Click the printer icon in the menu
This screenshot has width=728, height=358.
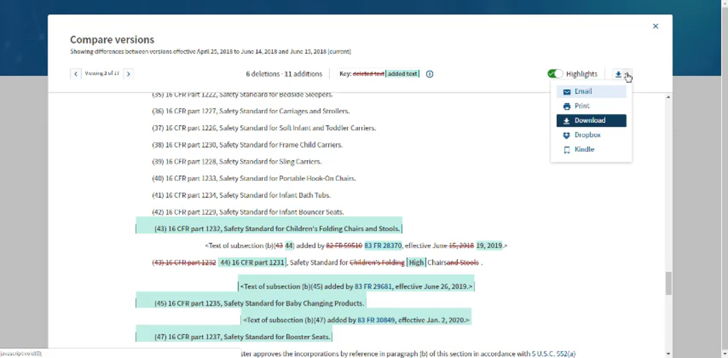tap(566, 106)
